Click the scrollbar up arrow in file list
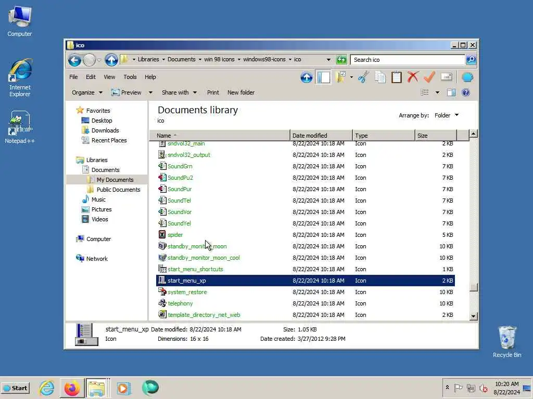The width and height of the screenshot is (533, 399). click(x=473, y=134)
